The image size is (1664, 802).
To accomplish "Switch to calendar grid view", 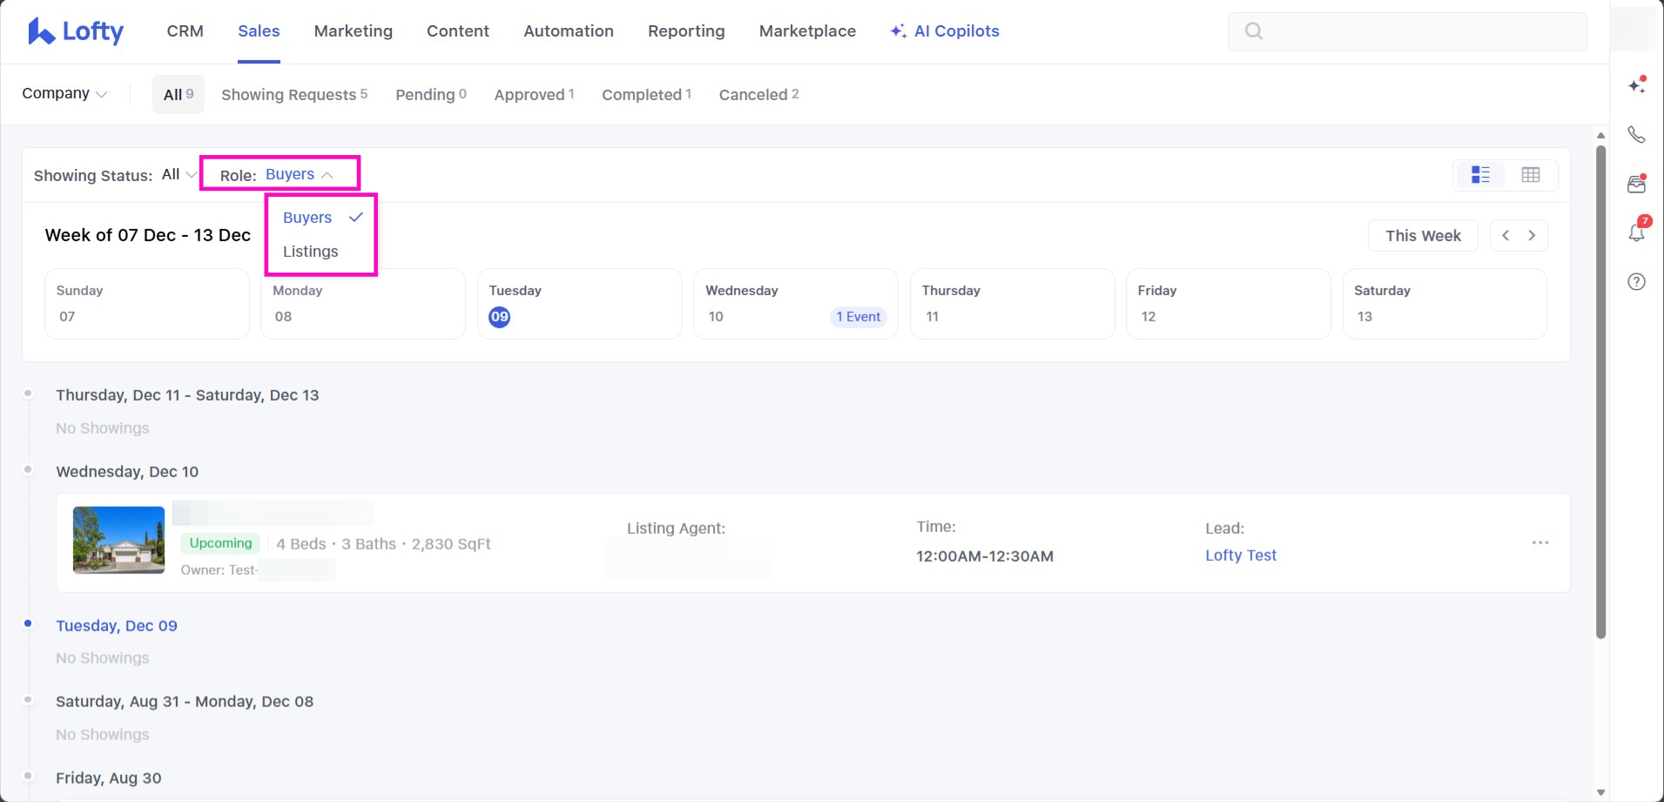I will click(1530, 175).
